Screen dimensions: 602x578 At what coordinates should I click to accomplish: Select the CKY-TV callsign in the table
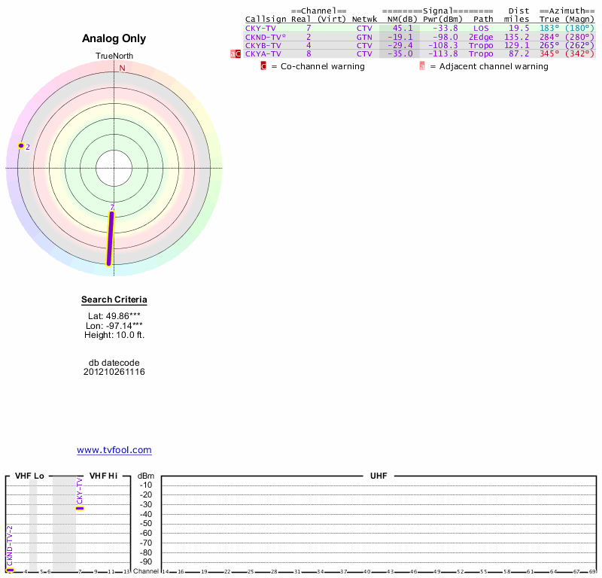(260, 28)
